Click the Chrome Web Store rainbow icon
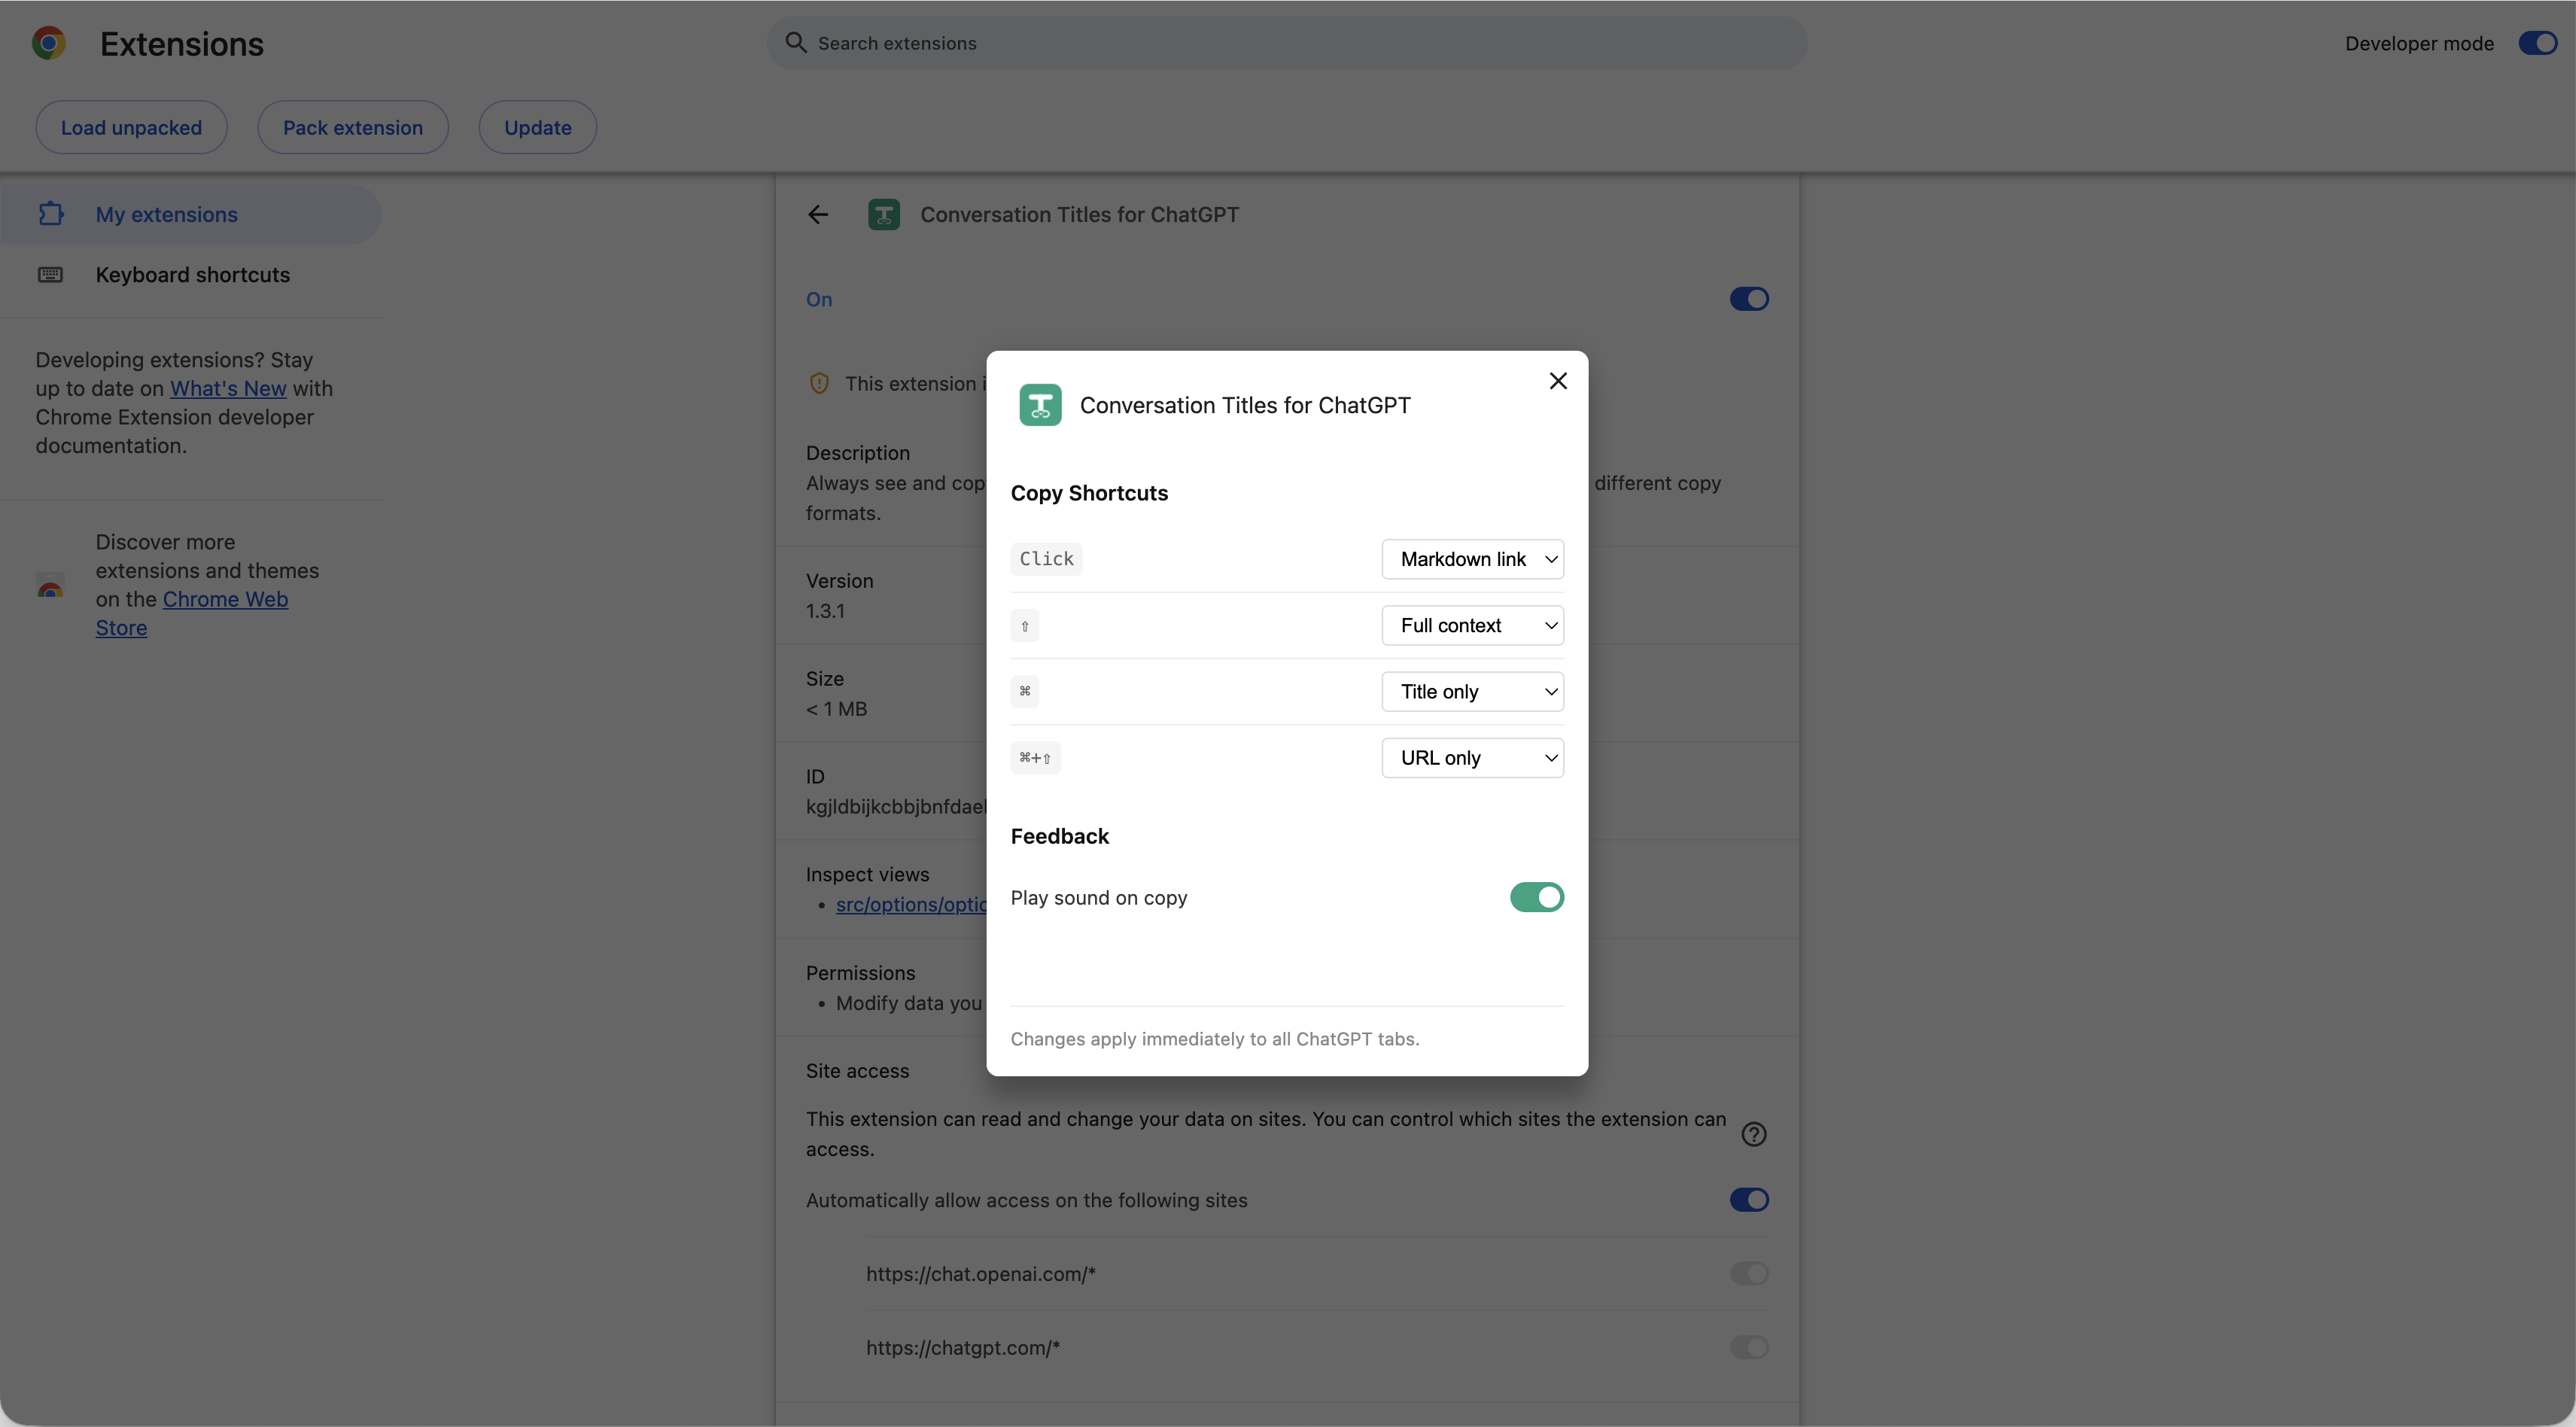The image size is (2576, 1427). click(50, 586)
